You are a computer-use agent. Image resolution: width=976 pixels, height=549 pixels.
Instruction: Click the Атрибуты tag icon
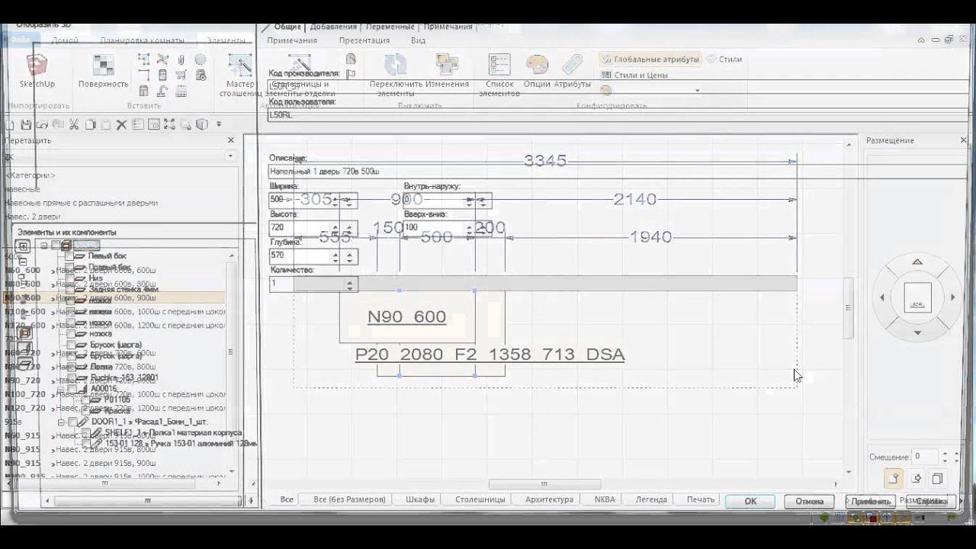click(572, 65)
